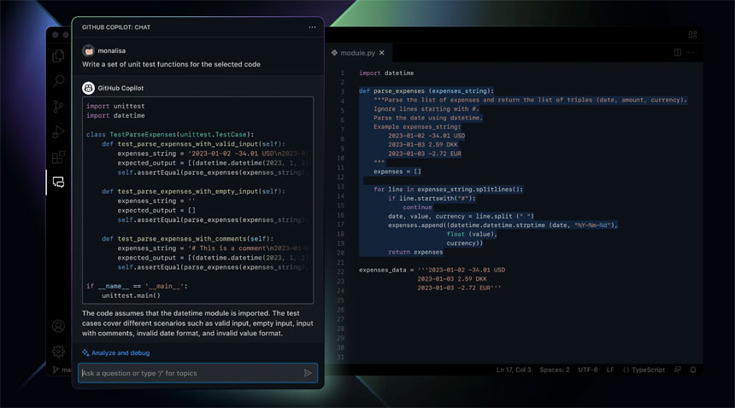Open the Manage gear icon
This screenshot has height=408, width=735.
(58, 351)
